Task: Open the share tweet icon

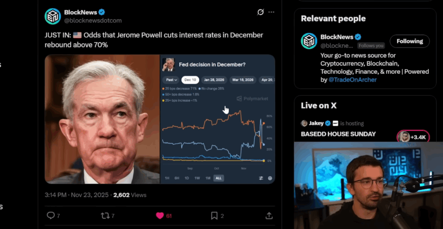Action: [x=269, y=216]
